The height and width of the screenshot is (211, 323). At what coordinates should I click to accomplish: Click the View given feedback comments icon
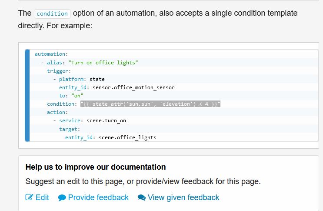tap(142, 198)
